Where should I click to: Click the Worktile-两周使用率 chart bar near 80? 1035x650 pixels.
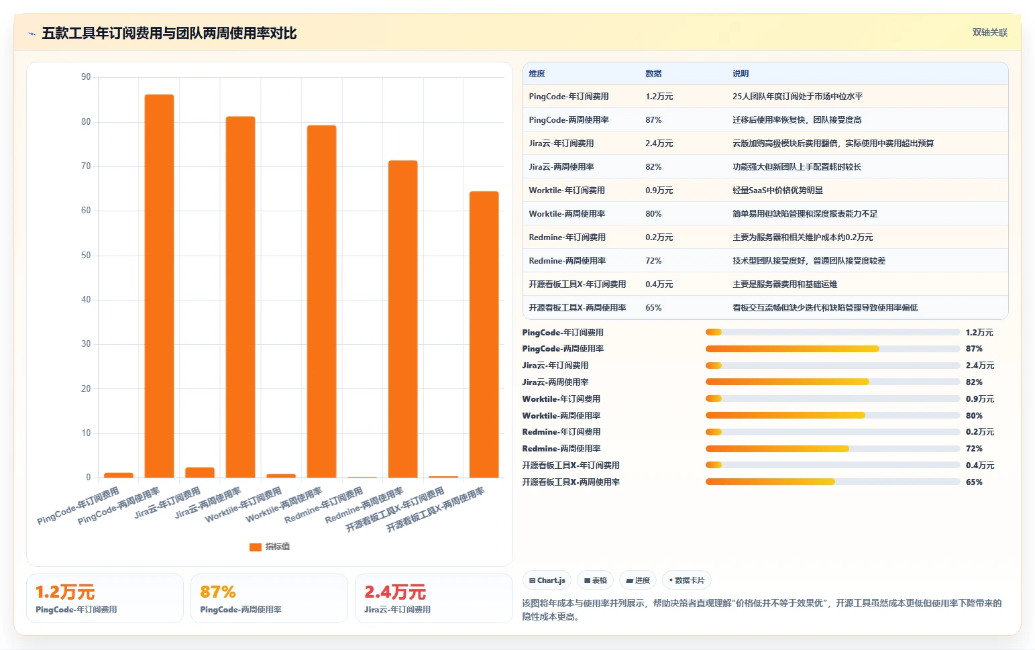(x=321, y=301)
